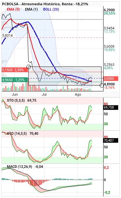
Task: Click the 5,8014 price label
Action: click(8, 35)
